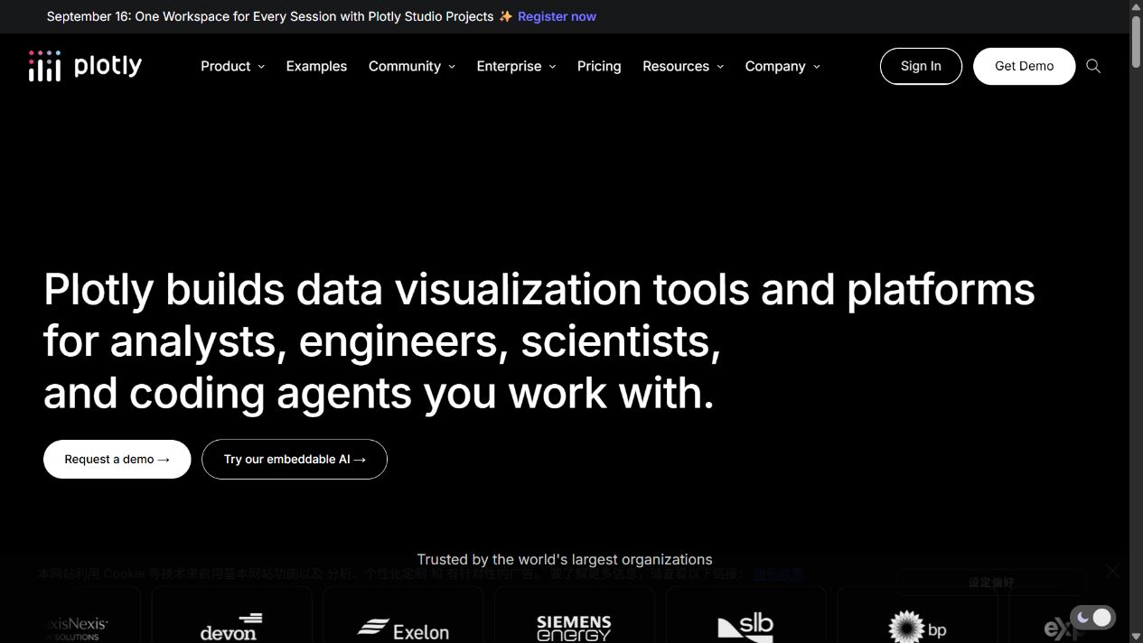Select the bp logo card
The image size is (1143, 643).
918,615
